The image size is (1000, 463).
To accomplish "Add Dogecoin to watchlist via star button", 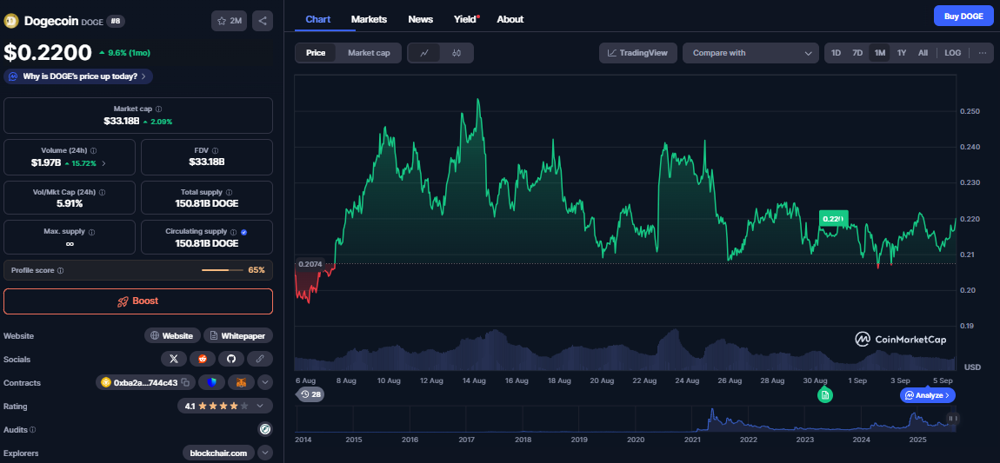I will click(229, 21).
